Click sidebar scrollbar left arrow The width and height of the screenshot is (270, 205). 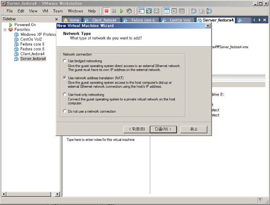coord(4,194)
